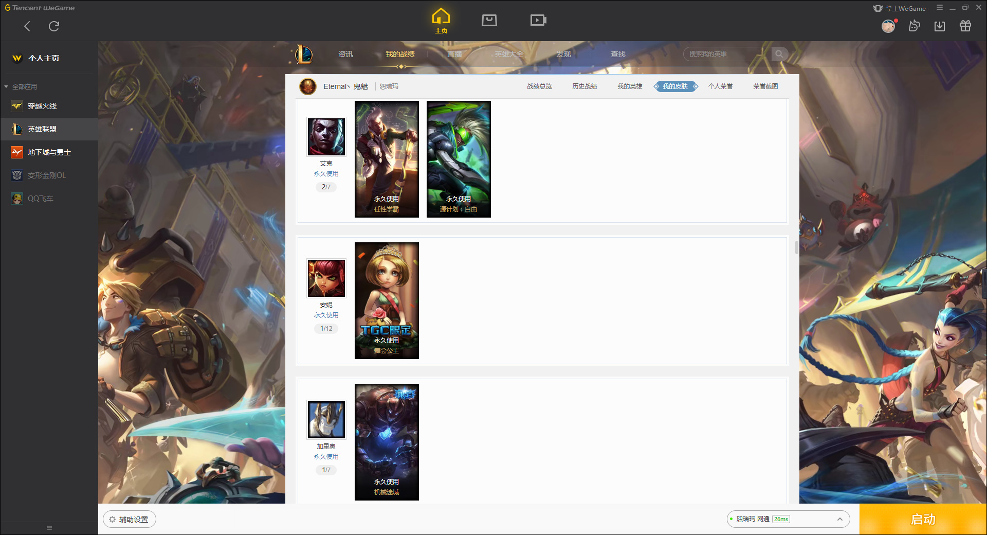Open the 资讯 tab

pos(345,54)
